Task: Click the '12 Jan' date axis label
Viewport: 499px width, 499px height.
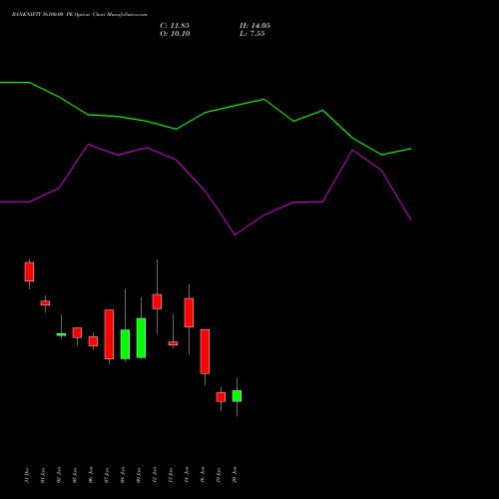Action: [155, 475]
